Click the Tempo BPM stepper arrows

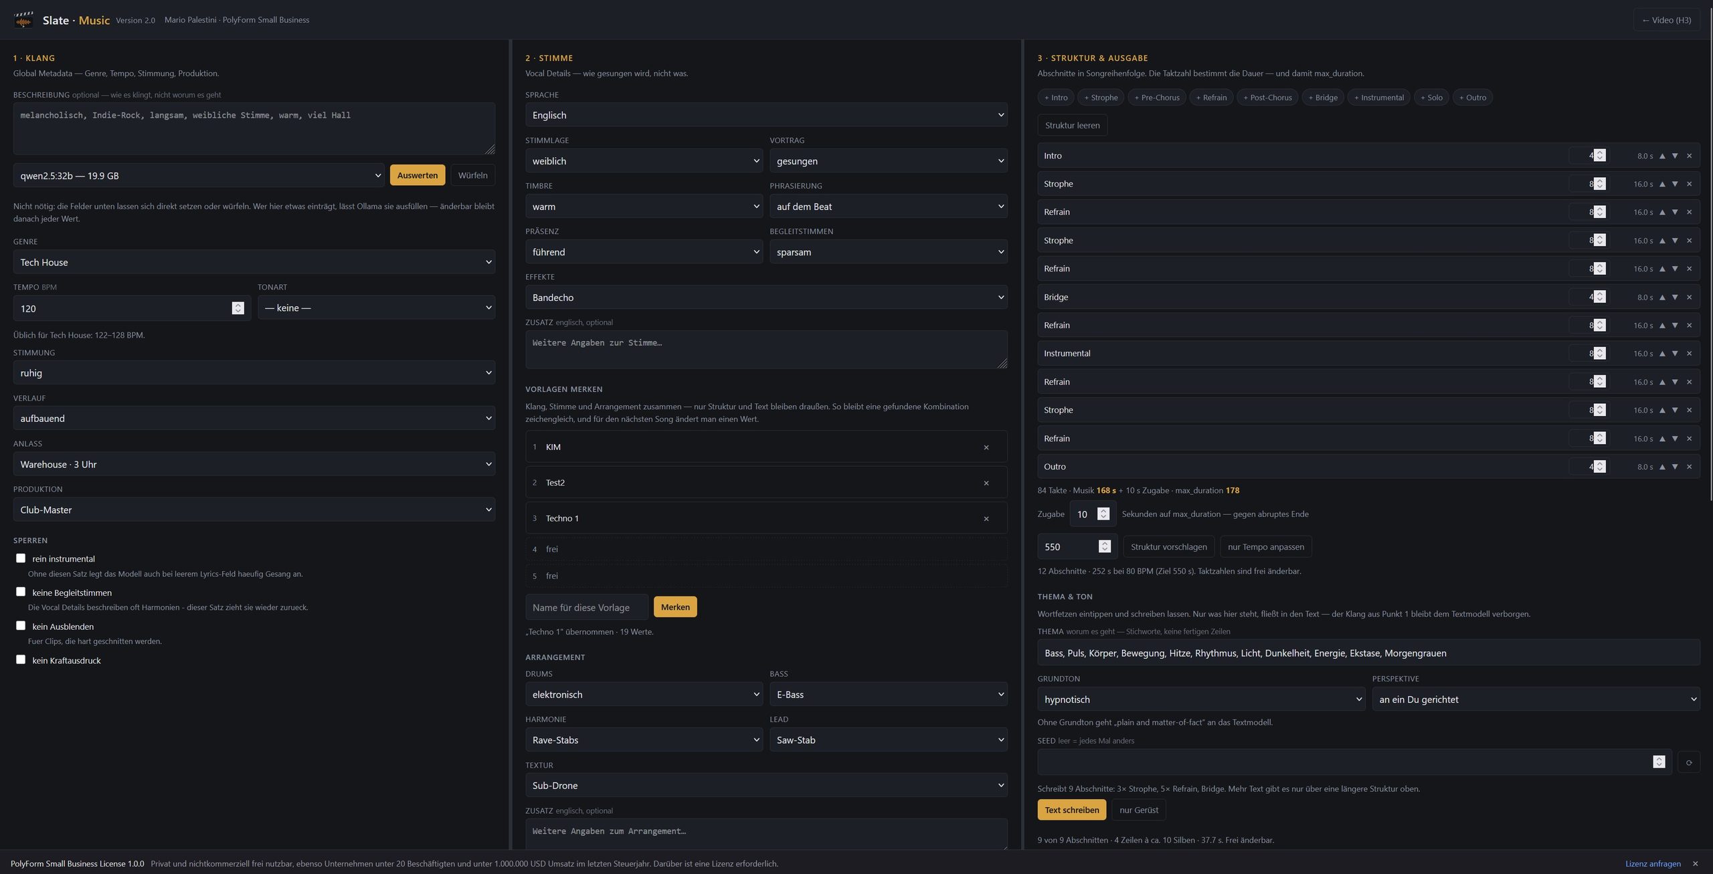238,308
